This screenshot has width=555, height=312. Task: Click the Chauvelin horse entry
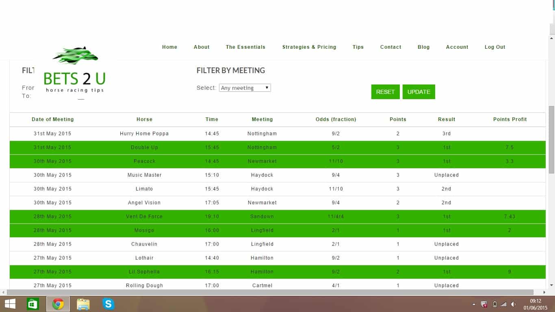click(x=144, y=244)
